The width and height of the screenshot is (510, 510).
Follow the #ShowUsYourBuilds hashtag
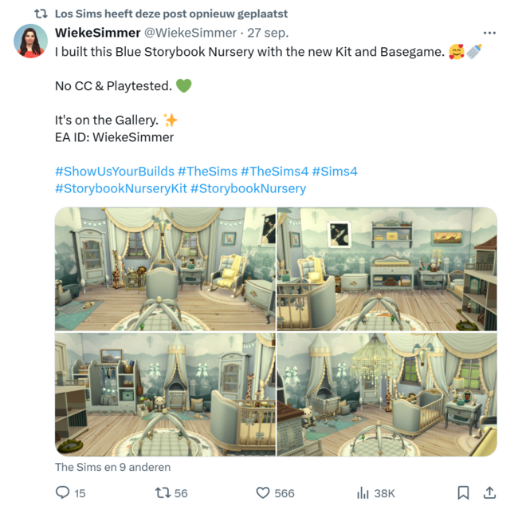click(115, 172)
